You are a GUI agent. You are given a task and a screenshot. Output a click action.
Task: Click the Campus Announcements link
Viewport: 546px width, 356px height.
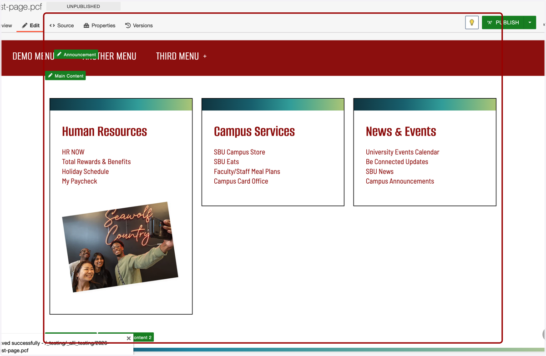tap(400, 181)
